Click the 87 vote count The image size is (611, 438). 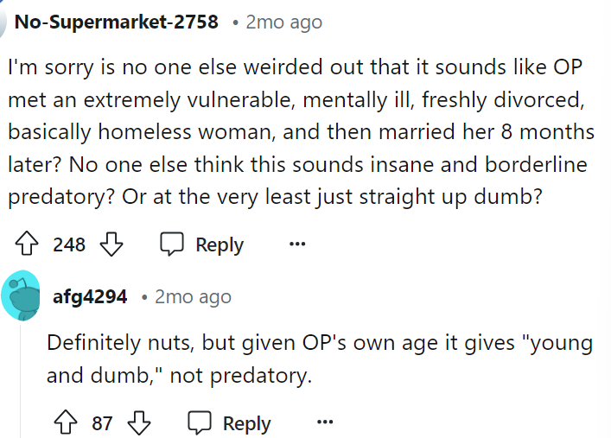(103, 423)
